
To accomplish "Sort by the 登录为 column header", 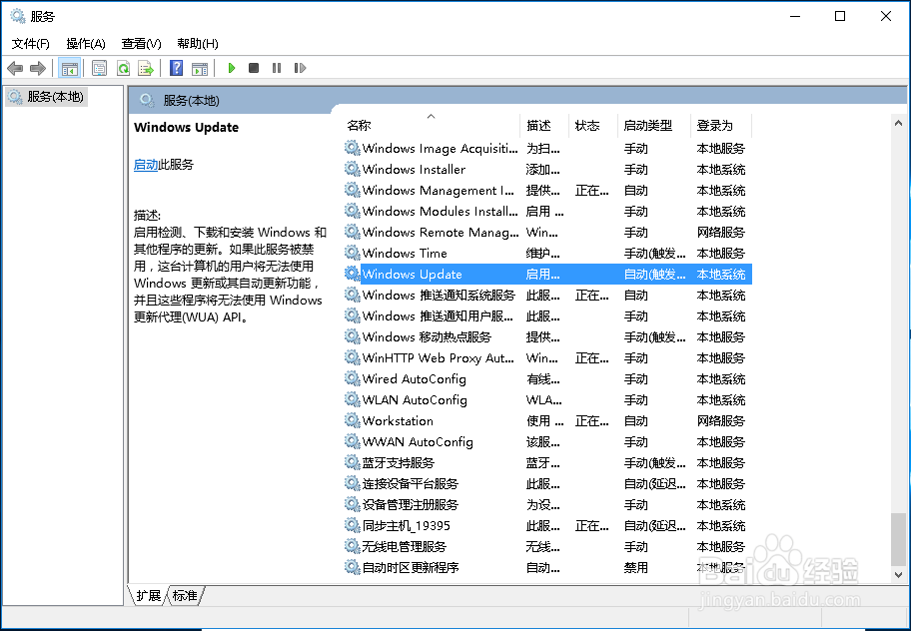I will (x=721, y=126).
